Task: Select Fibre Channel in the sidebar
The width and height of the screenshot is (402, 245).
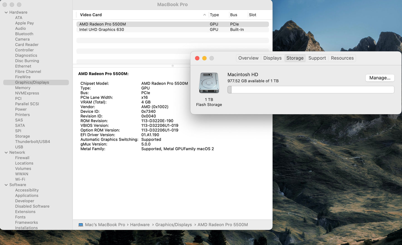Action: 28,72
